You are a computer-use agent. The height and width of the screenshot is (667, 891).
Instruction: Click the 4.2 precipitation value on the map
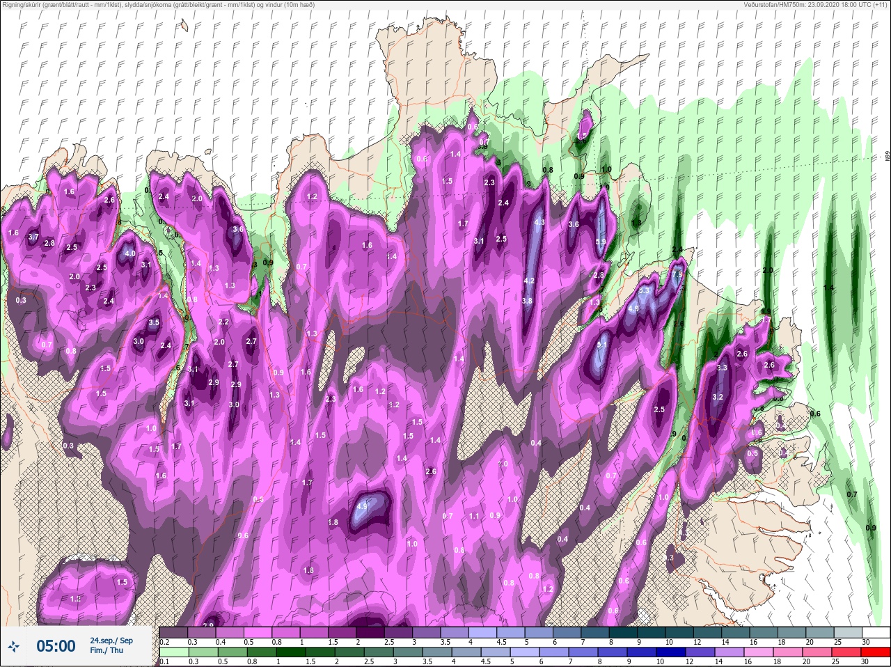528,281
